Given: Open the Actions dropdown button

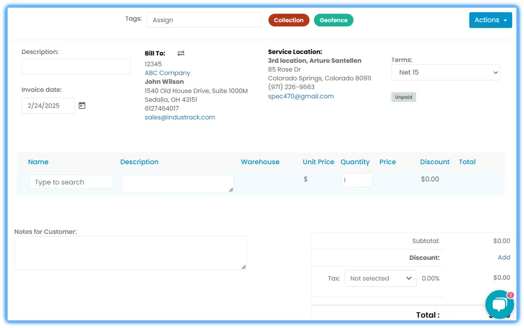Looking at the screenshot, I should 490,20.
